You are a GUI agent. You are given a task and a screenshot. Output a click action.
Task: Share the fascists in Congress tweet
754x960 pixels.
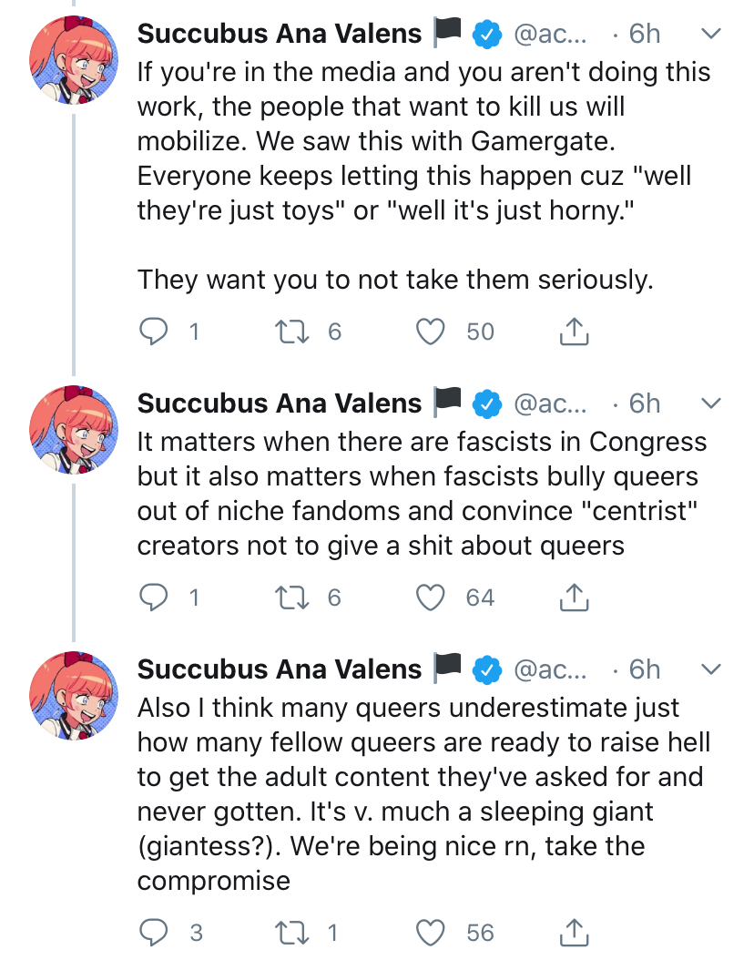pyautogui.click(x=573, y=597)
